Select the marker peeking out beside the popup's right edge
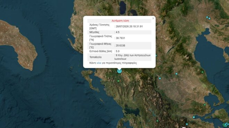 tap(156, 55)
